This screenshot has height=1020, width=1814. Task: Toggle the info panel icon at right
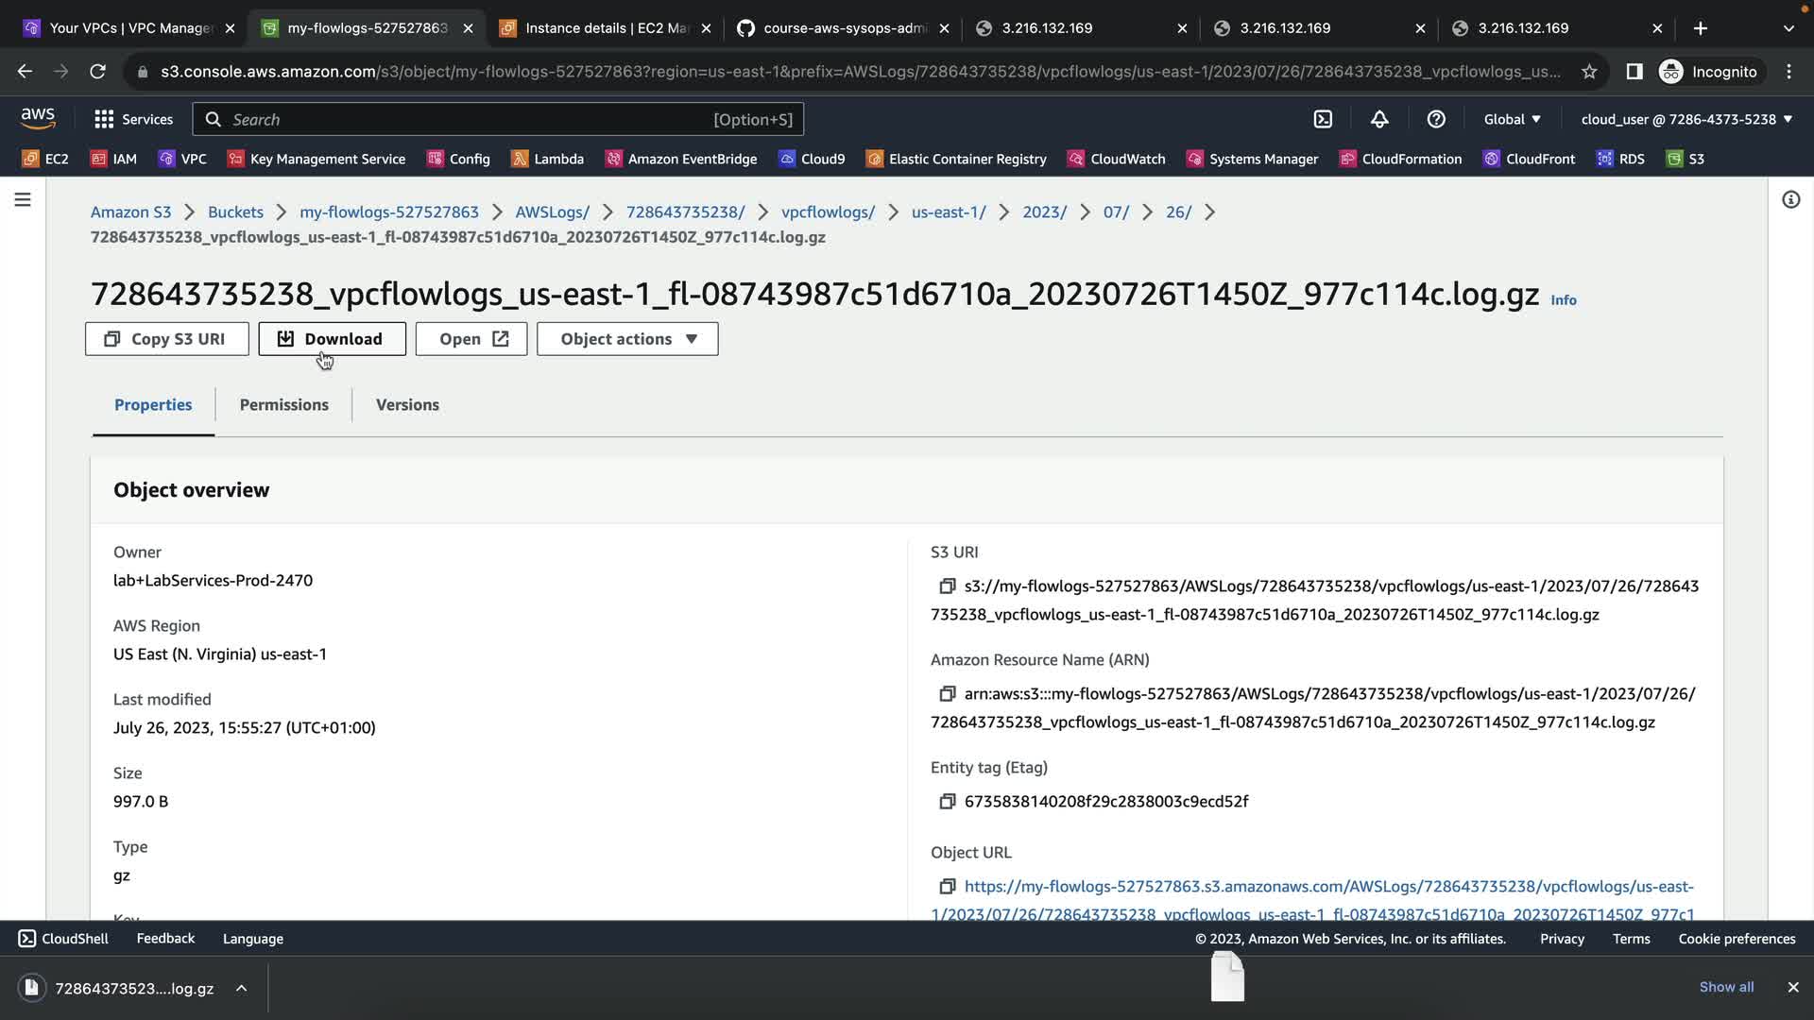pyautogui.click(x=1790, y=199)
